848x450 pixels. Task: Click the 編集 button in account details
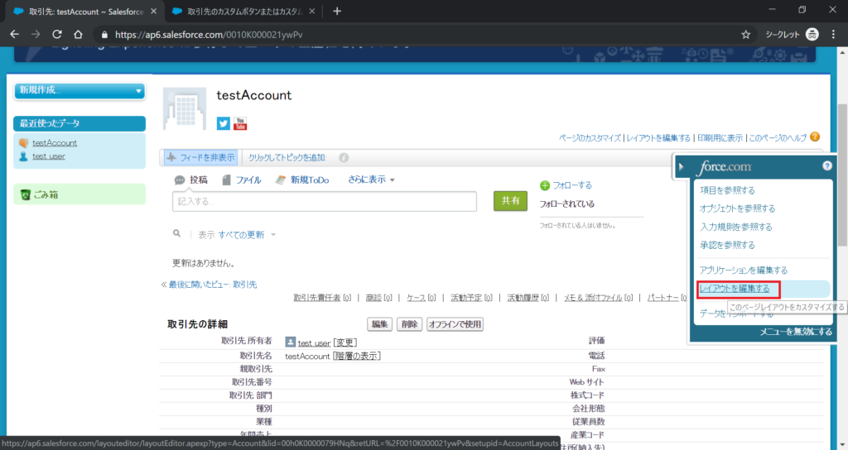[x=380, y=324]
